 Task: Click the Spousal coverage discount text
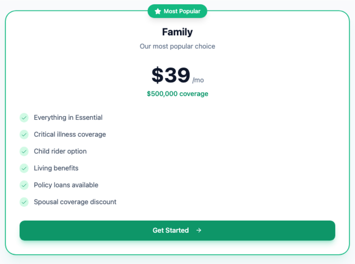tap(75, 202)
